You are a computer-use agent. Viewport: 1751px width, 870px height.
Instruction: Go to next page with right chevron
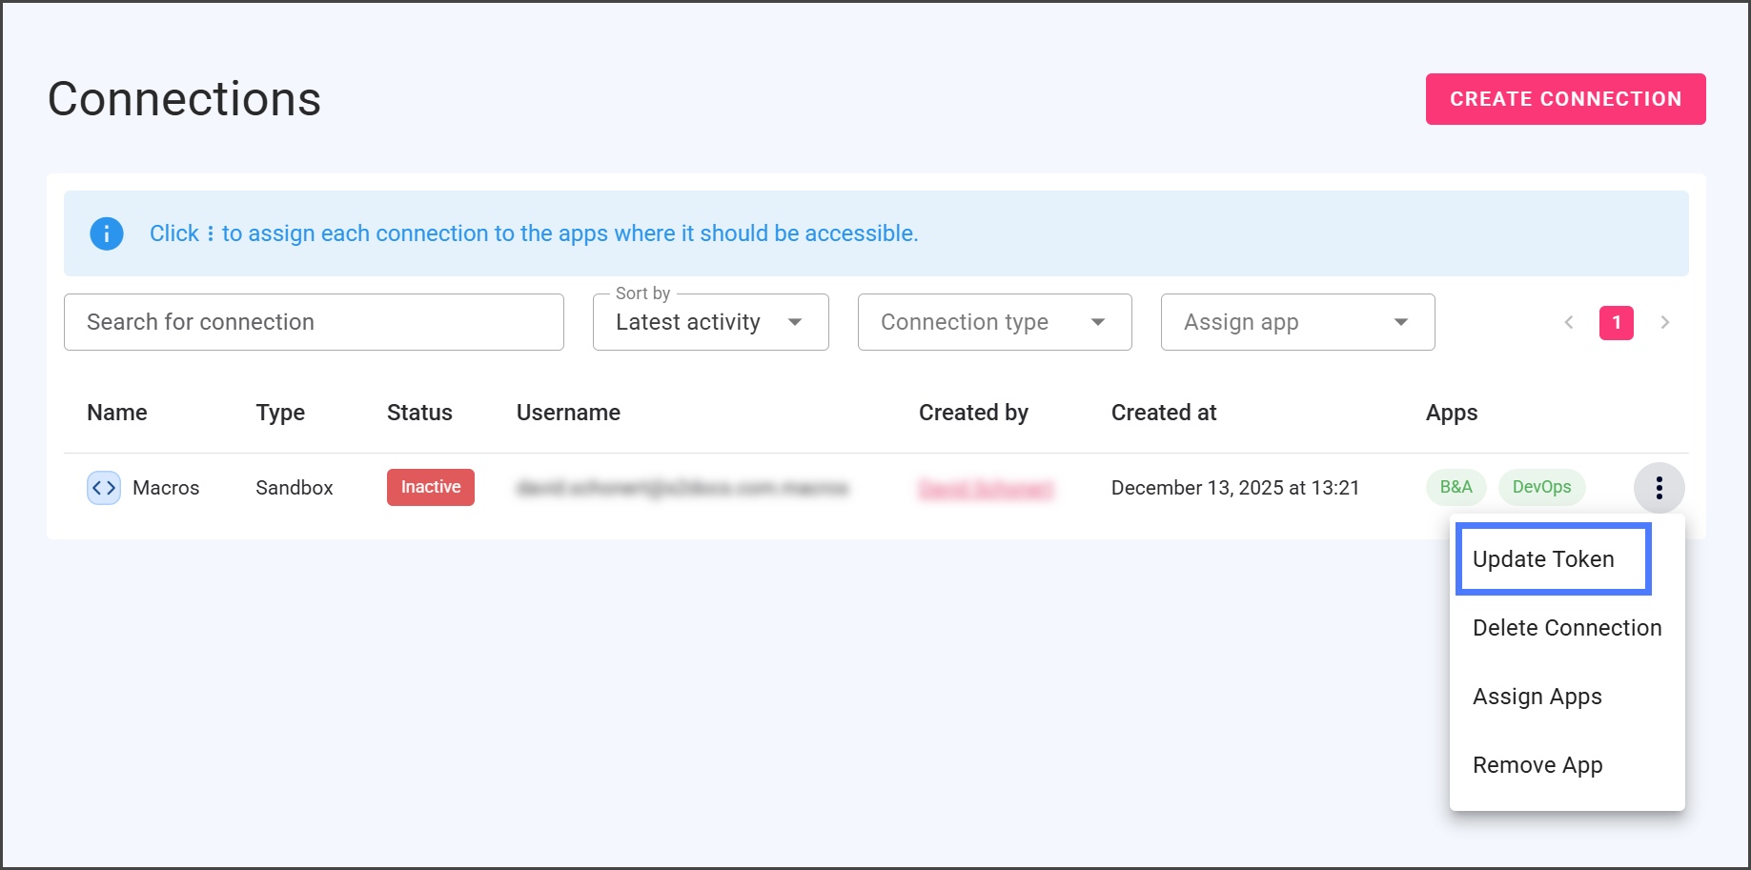[x=1664, y=323]
